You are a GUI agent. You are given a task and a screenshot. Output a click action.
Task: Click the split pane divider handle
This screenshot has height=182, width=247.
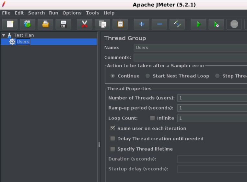[99, 144]
